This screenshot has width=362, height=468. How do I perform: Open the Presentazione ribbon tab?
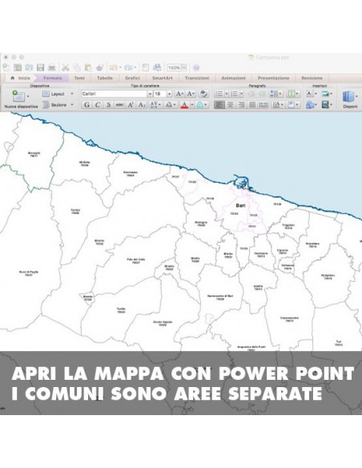273,78
